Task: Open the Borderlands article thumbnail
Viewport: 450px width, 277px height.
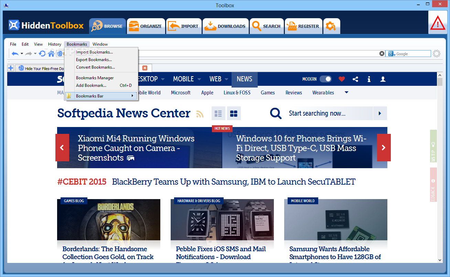Action: click(x=109, y=220)
